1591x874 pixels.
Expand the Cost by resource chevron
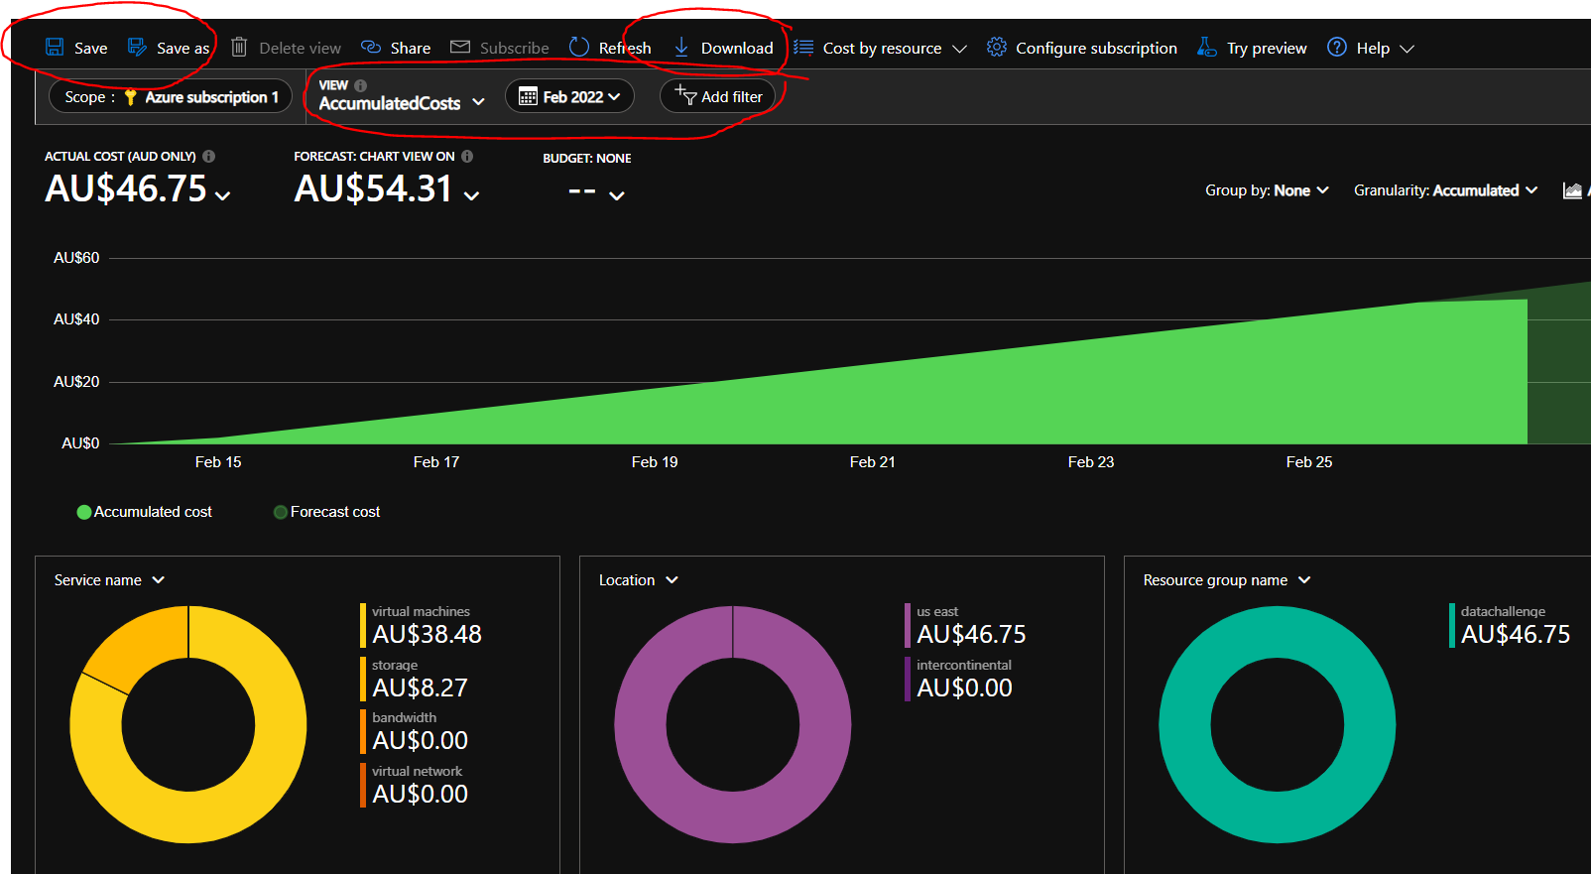[x=959, y=49]
